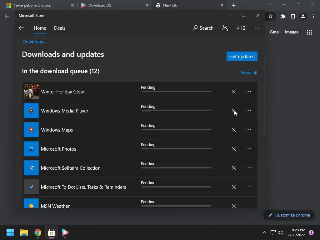
Task: Cancel the Winter Holiday Glow download
Action: point(234,92)
